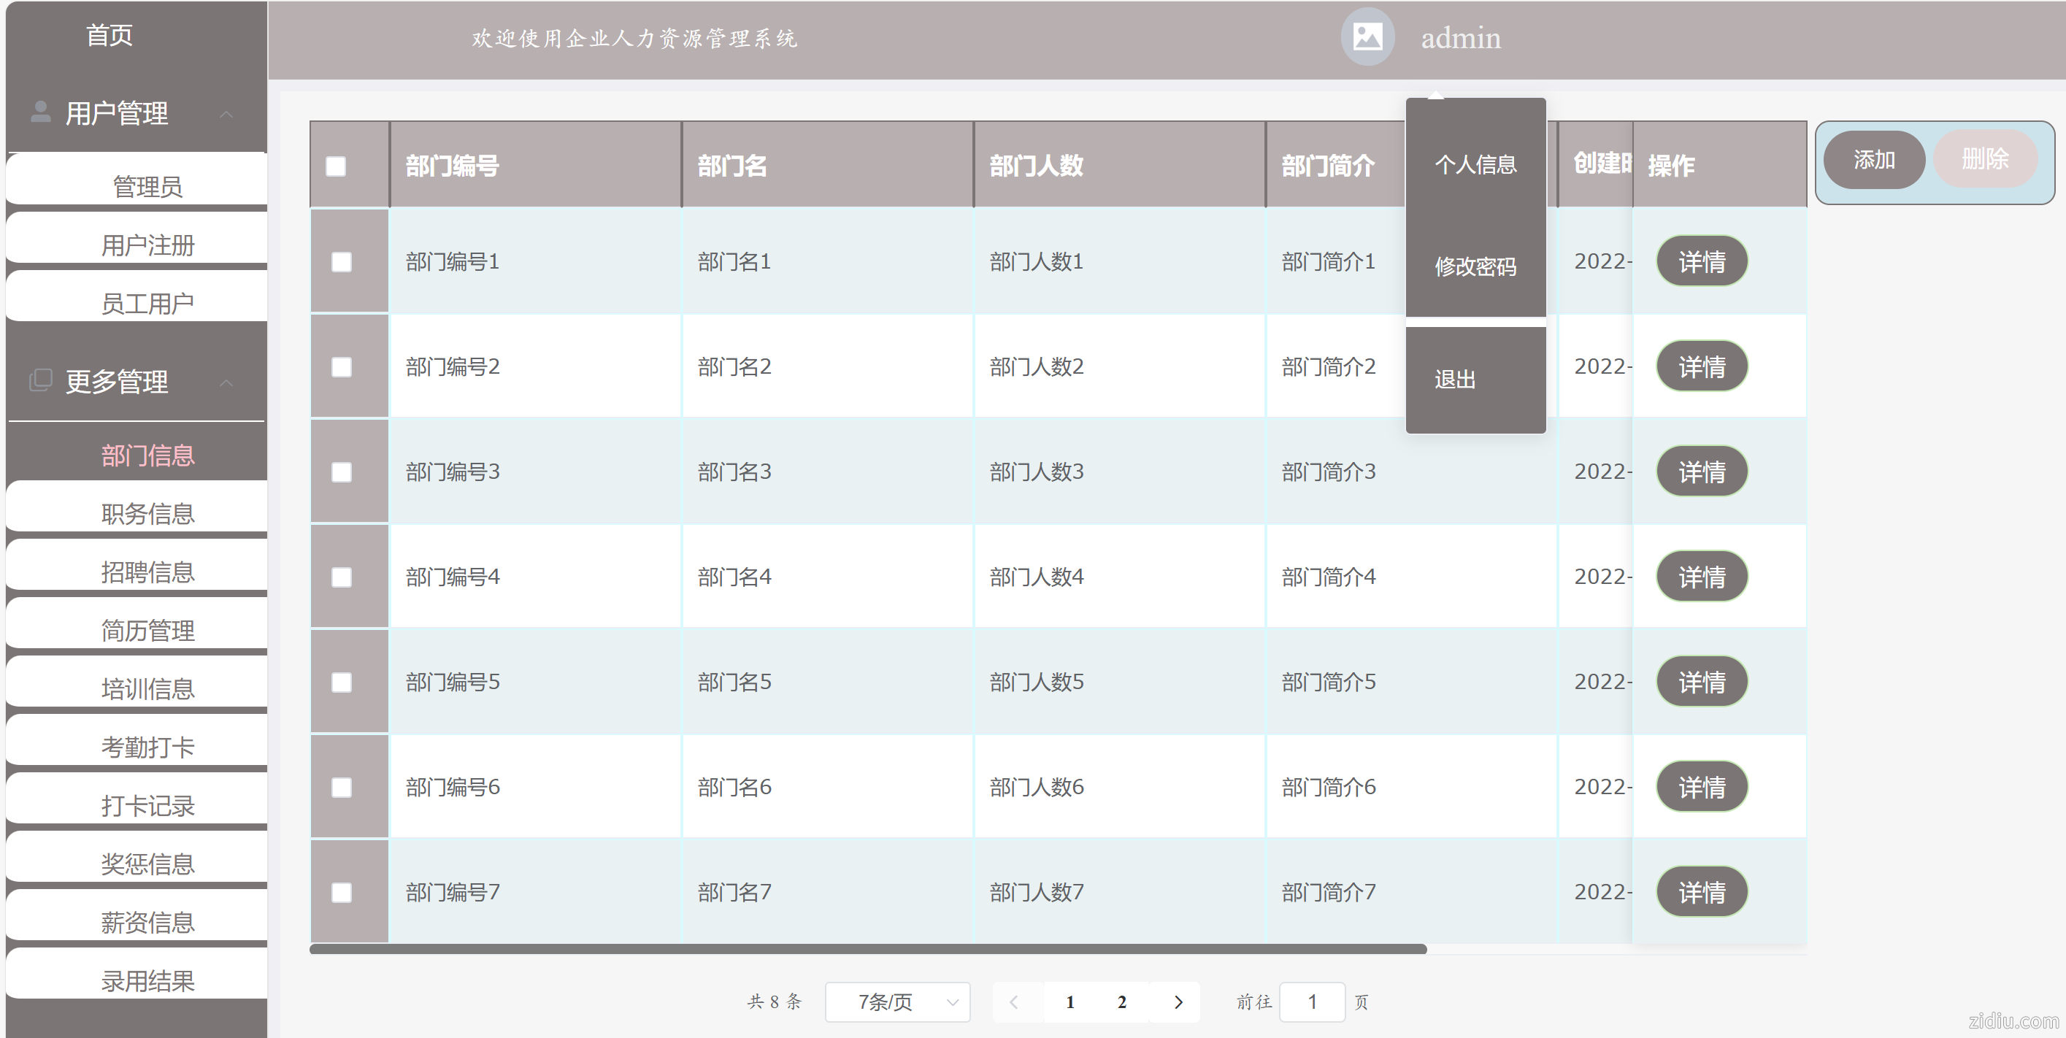
Task: Open 修改密码 from the dropdown menu
Action: (1475, 268)
